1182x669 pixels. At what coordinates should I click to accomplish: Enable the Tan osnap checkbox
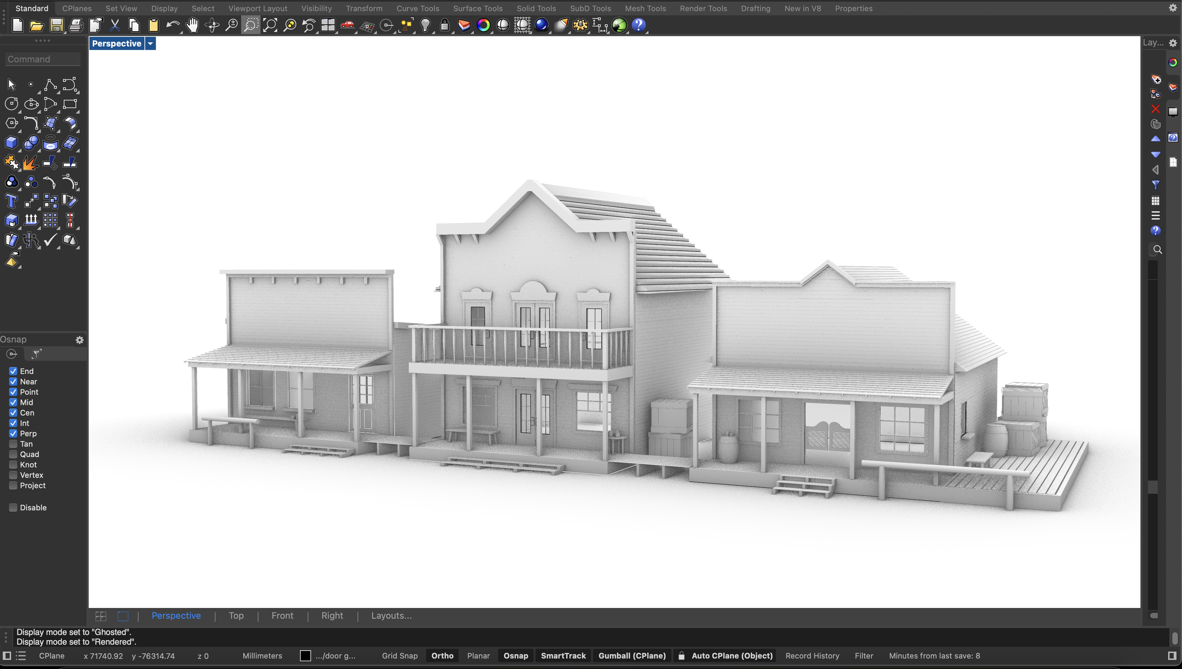click(13, 444)
